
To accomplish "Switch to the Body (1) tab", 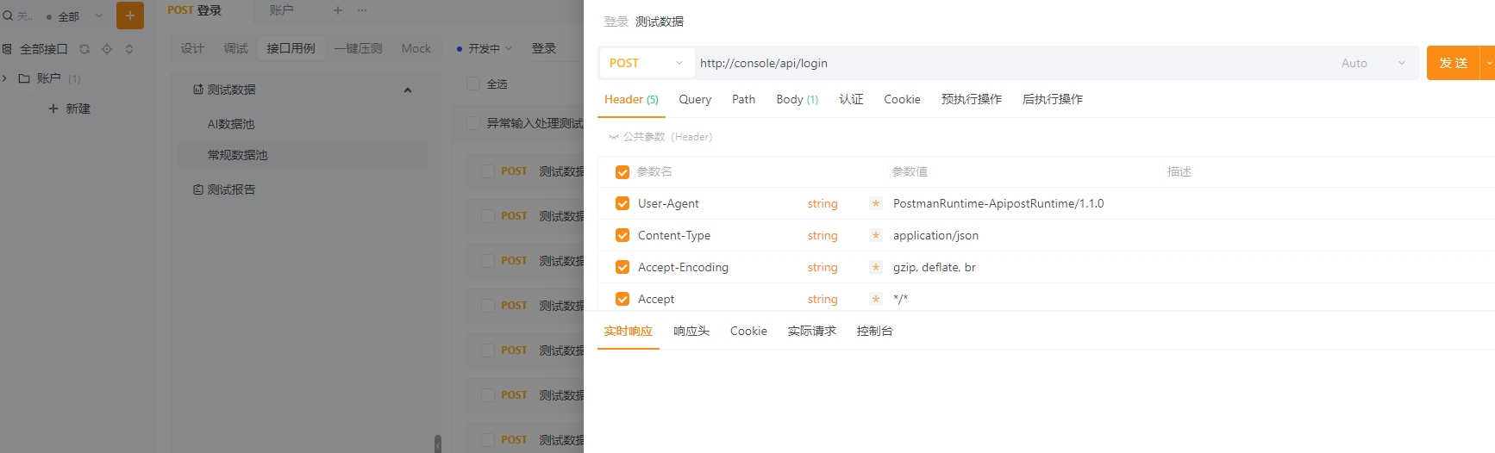I will (797, 99).
